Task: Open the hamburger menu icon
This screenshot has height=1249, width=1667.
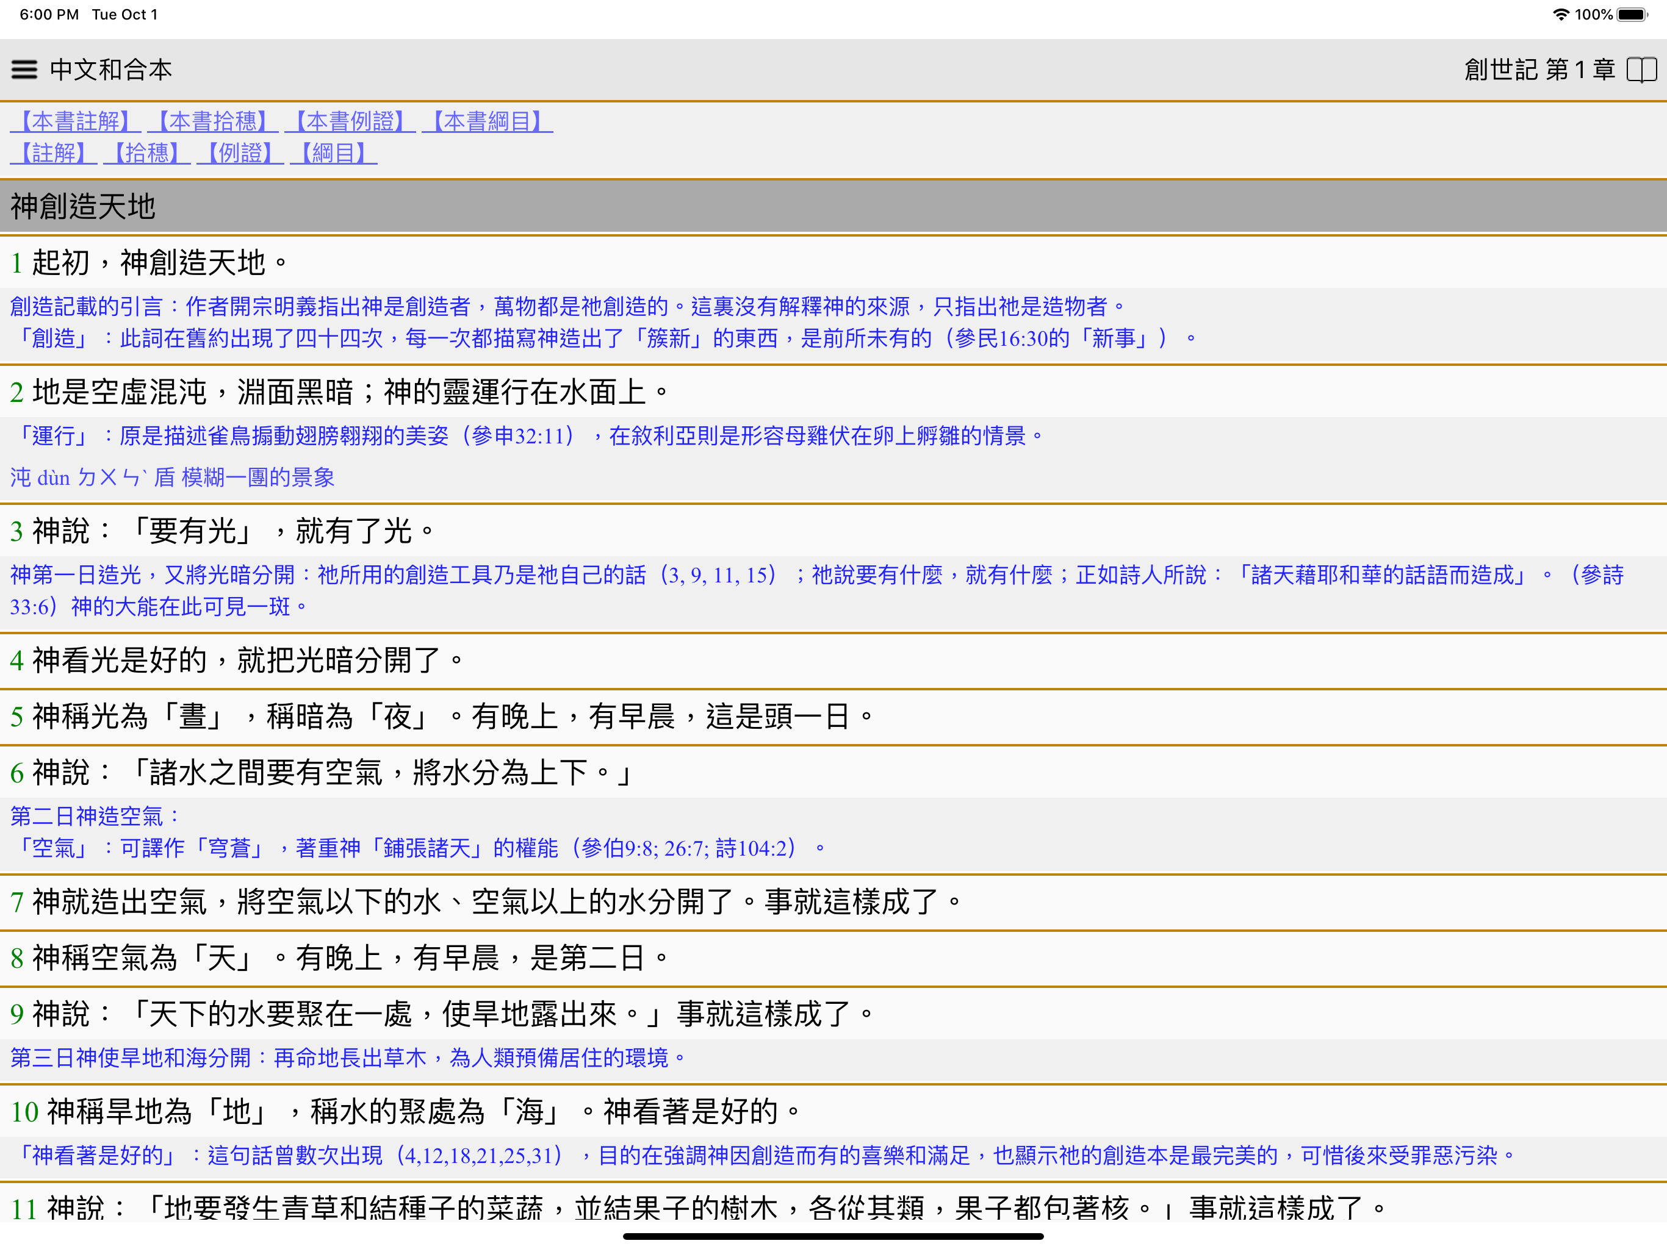Action: click(24, 70)
